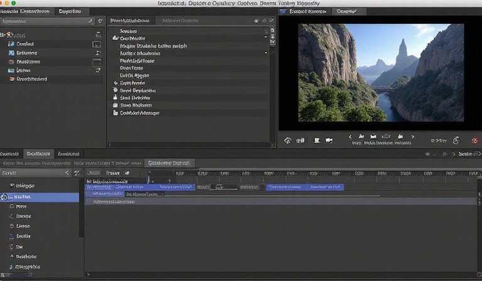Viewport: 482px width, 281px height.
Task: Click the left chevron in the preview control strip
Action: [x=349, y=136]
